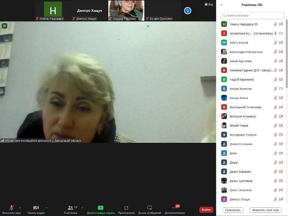Click the green security shield icon

coord(5,26)
